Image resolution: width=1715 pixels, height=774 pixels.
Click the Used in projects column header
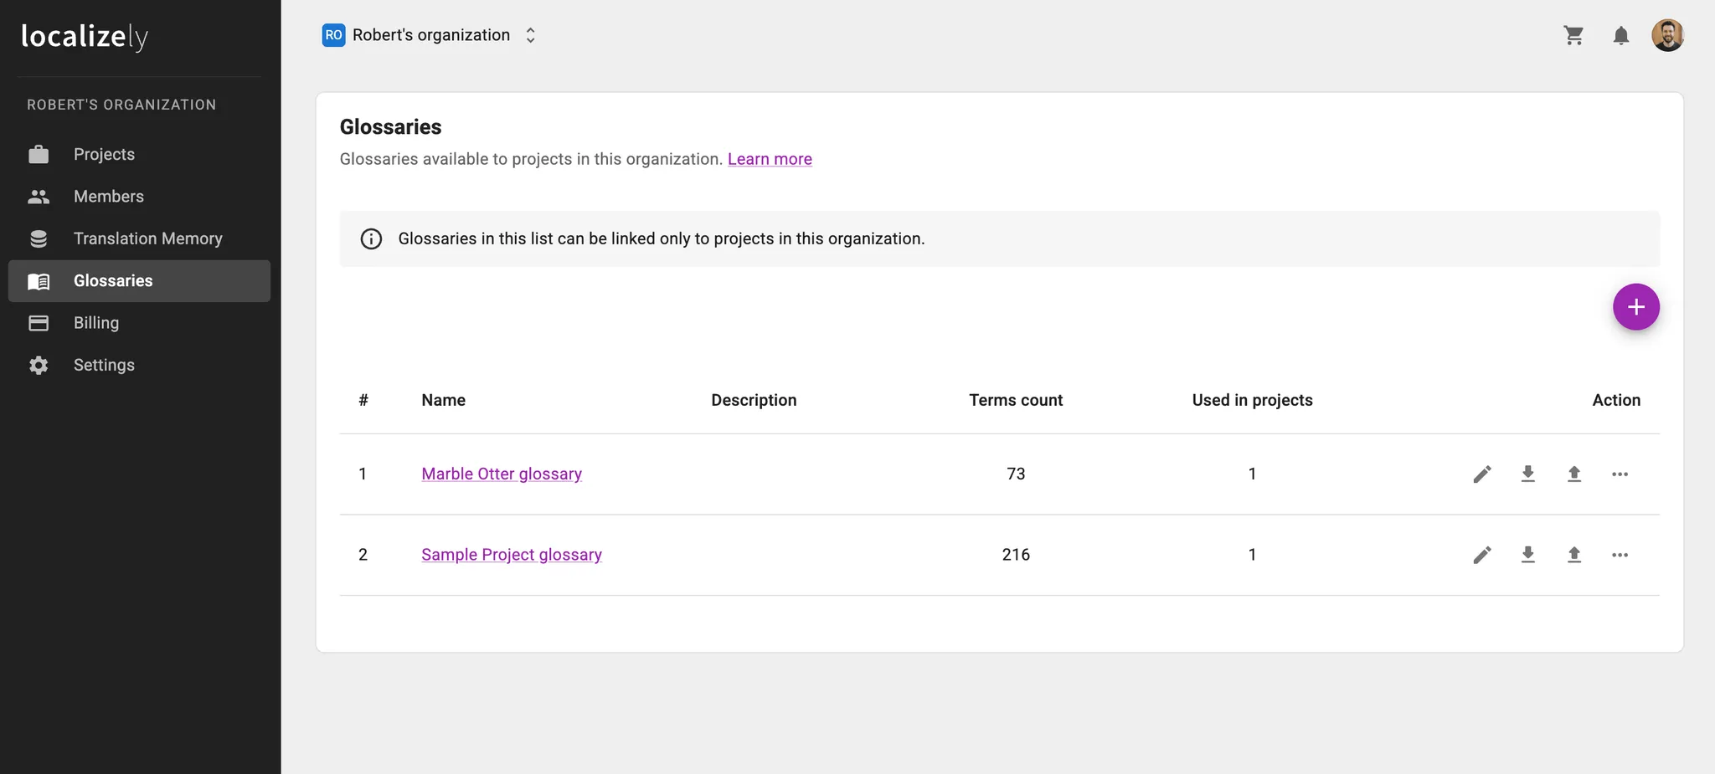click(1252, 400)
